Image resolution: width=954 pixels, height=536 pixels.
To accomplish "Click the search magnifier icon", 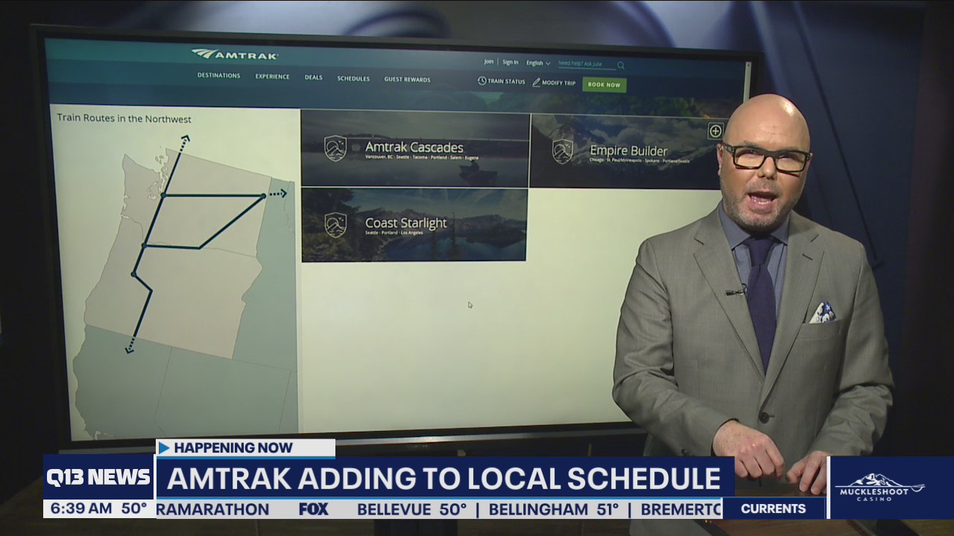I will (621, 65).
